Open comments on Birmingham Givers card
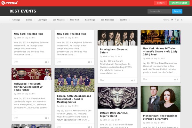 (133, 80)
